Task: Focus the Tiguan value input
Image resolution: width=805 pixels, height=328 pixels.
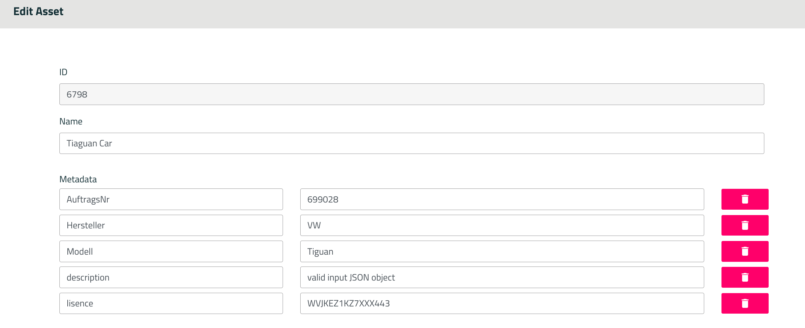Action: coord(502,251)
